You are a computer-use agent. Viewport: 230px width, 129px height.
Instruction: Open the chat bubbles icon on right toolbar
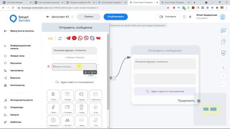click(x=223, y=31)
